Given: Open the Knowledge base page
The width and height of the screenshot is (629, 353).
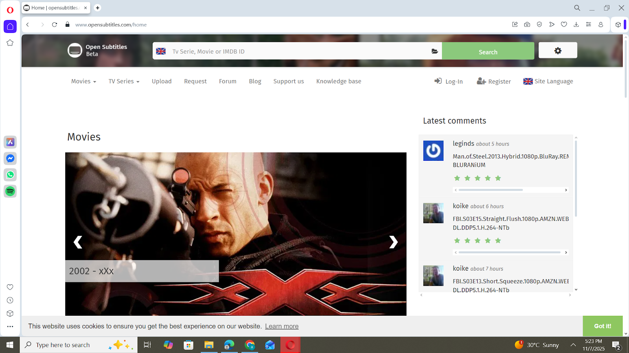Looking at the screenshot, I should coord(338,81).
